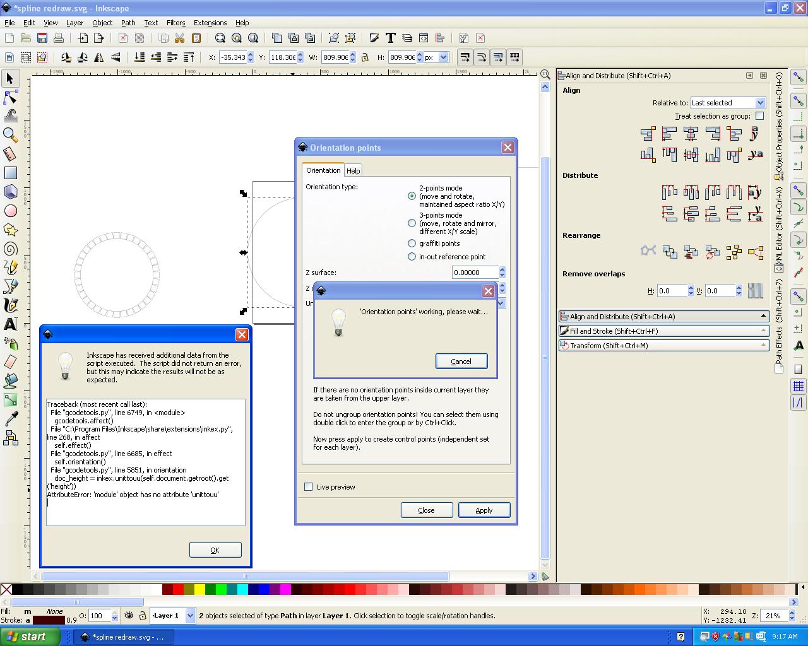The image size is (808, 646).
Task: Expand the Transform panel
Action: [663, 346]
